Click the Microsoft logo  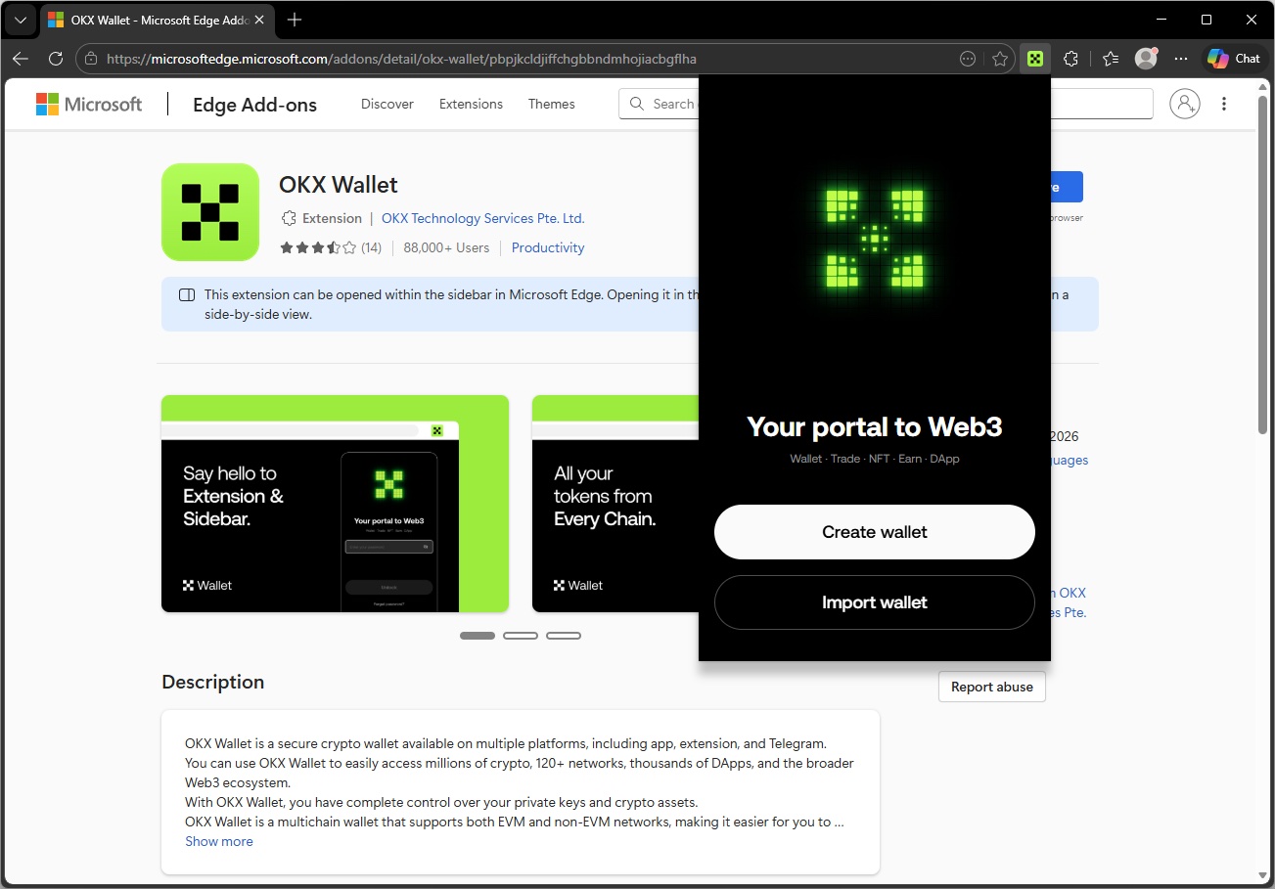point(89,104)
